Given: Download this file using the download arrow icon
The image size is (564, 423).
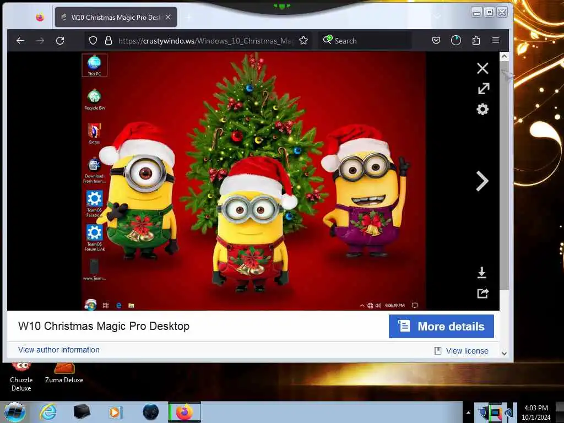Looking at the screenshot, I should [481, 273].
